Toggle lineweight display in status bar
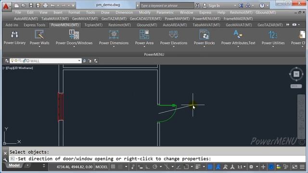Viewport: 308px width, 173px height. 198,167
